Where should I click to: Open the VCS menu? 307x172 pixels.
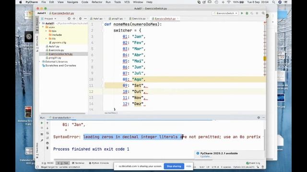pos(127,2)
